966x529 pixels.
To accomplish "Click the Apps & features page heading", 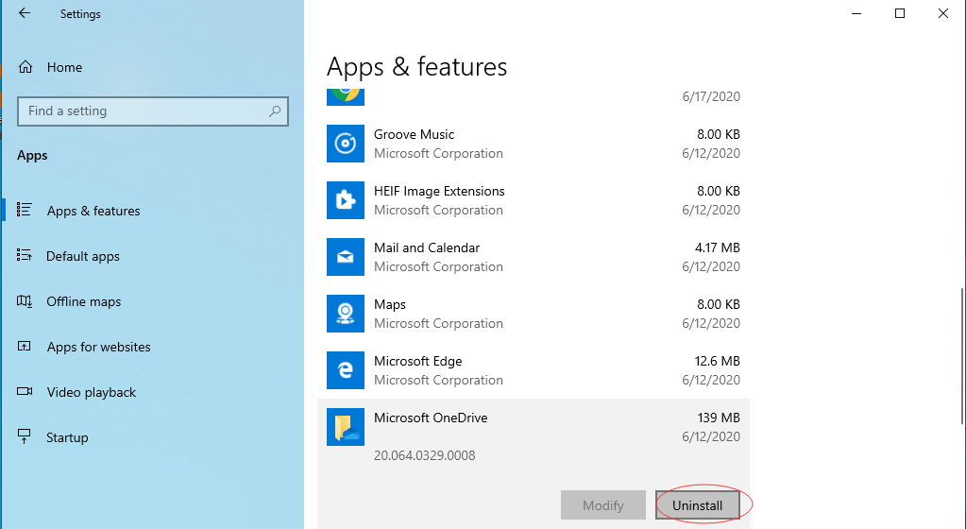I will [x=417, y=66].
